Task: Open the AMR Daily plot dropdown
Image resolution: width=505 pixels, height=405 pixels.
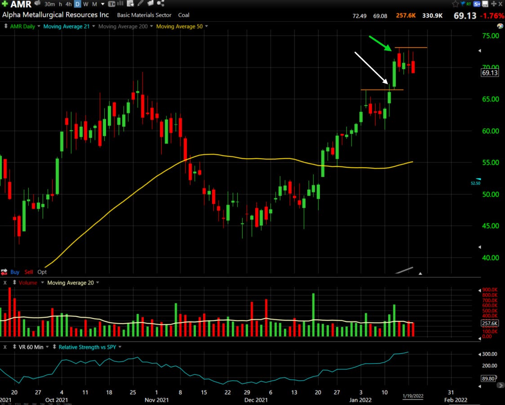Action: pos(39,26)
